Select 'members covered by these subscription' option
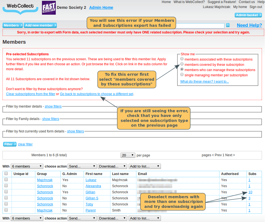265x222 pixels. coord(182,64)
